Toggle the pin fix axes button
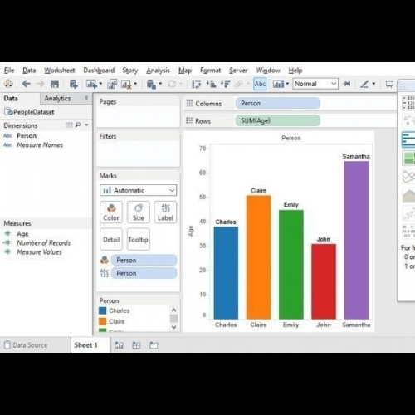 (347, 84)
